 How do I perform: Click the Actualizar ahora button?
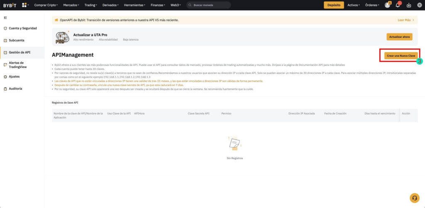coord(400,37)
